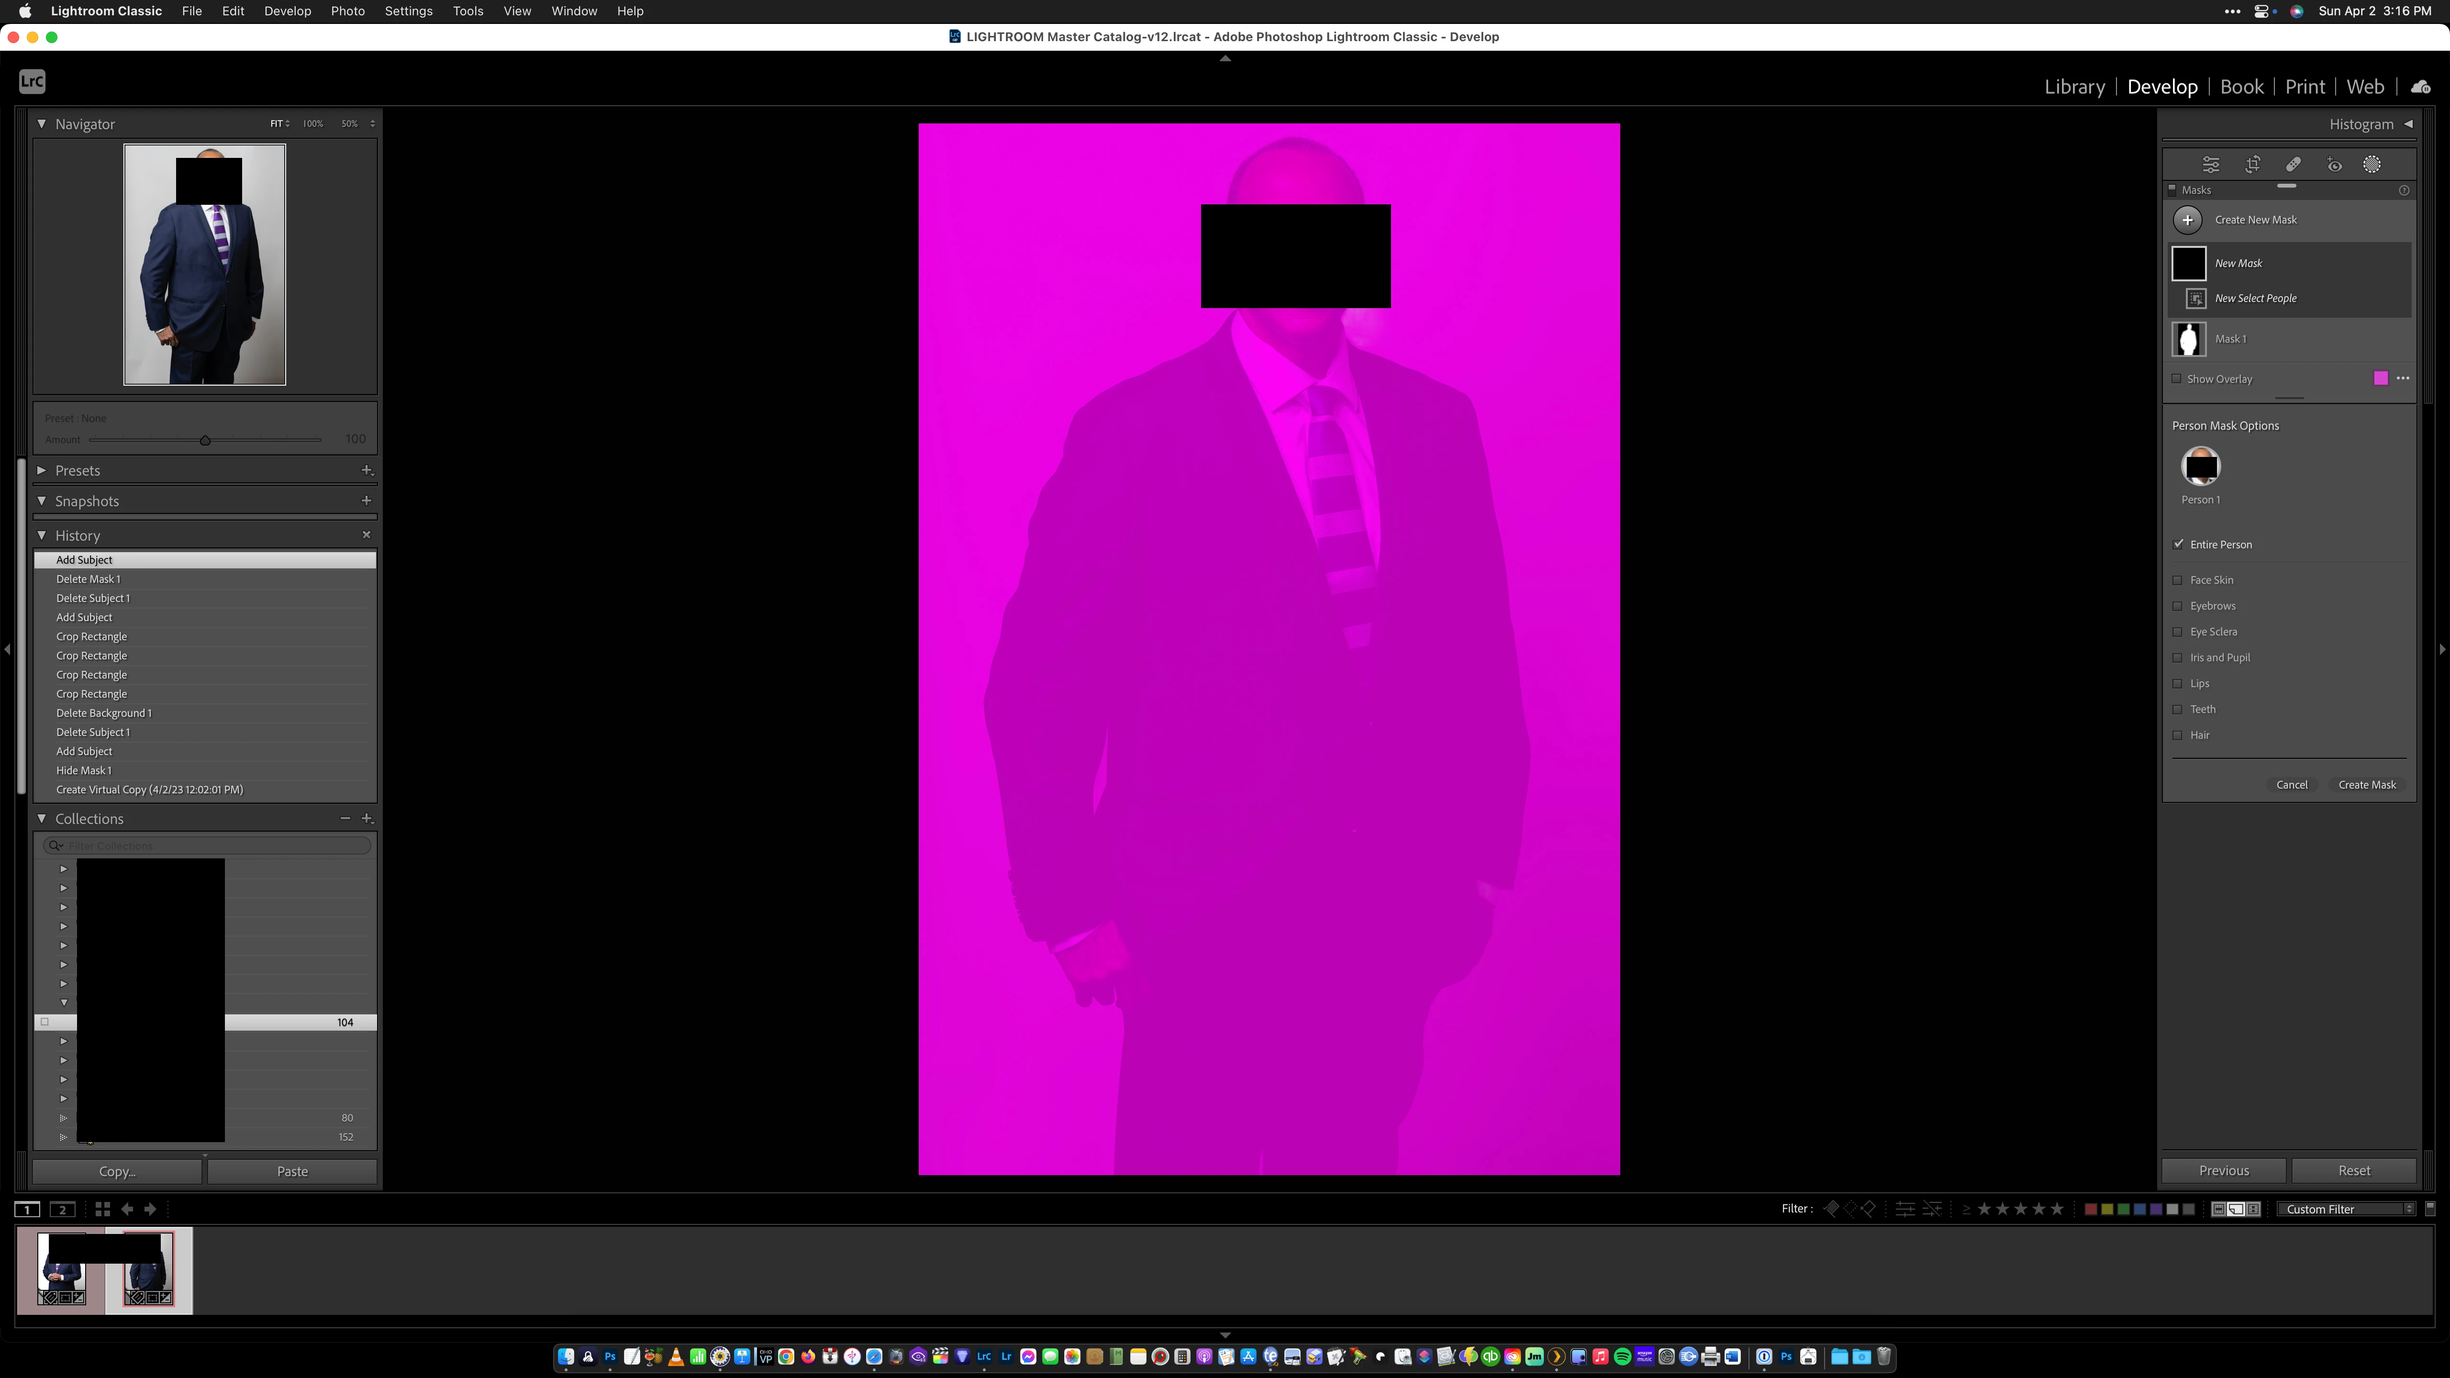Switch to the Library module
This screenshot has height=1378, width=2450.
tap(2074, 87)
